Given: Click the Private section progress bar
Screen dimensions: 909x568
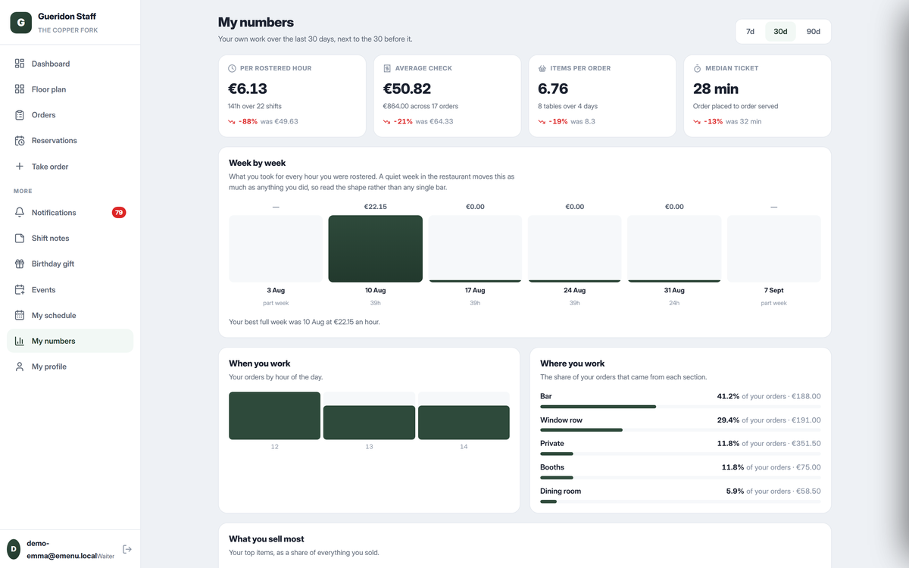Looking at the screenshot, I should (680, 454).
